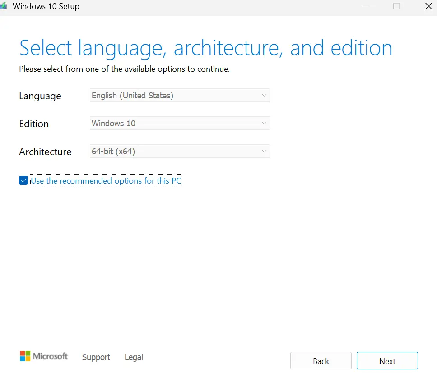Open the Support link

point(96,357)
